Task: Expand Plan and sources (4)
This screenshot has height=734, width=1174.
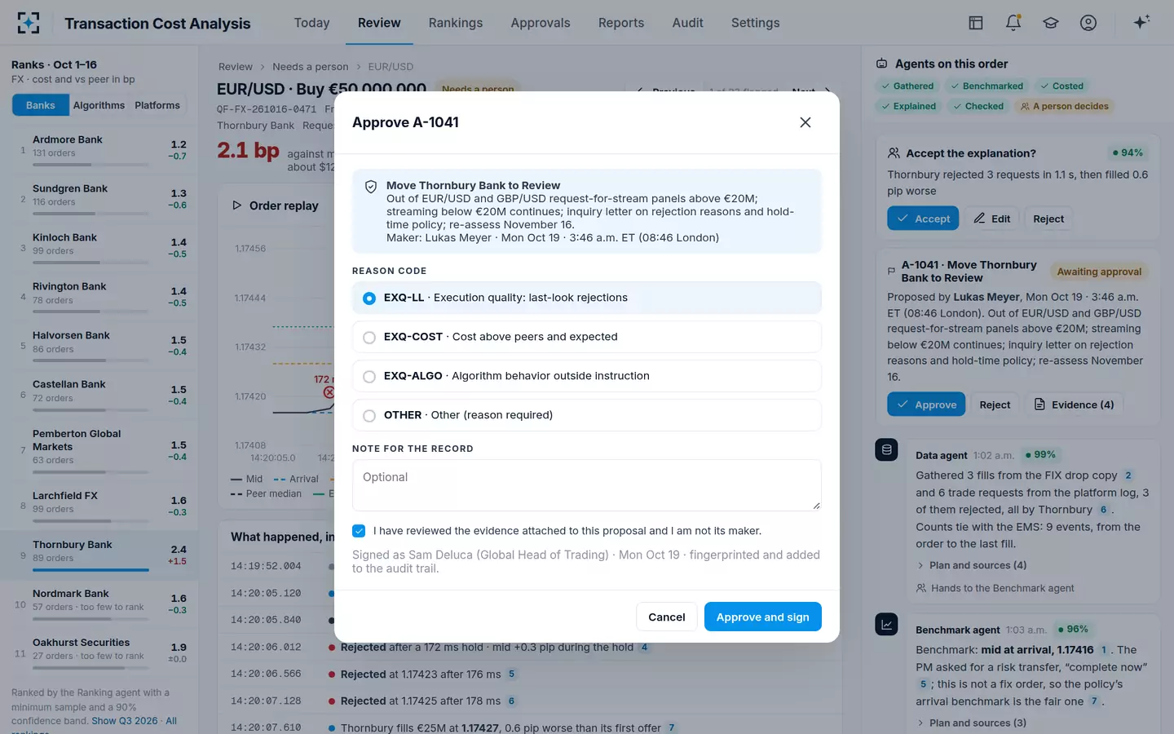Action: [971, 565]
